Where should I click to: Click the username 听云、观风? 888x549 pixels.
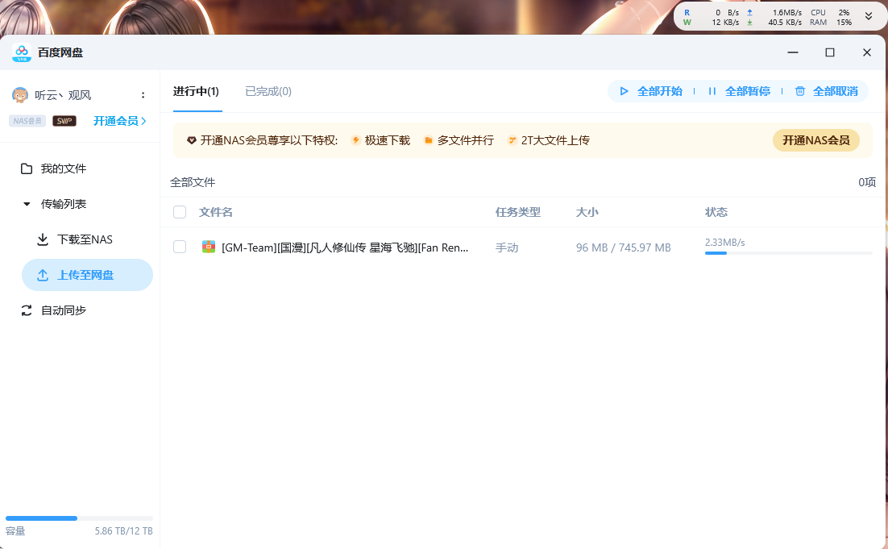pos(63,95)
